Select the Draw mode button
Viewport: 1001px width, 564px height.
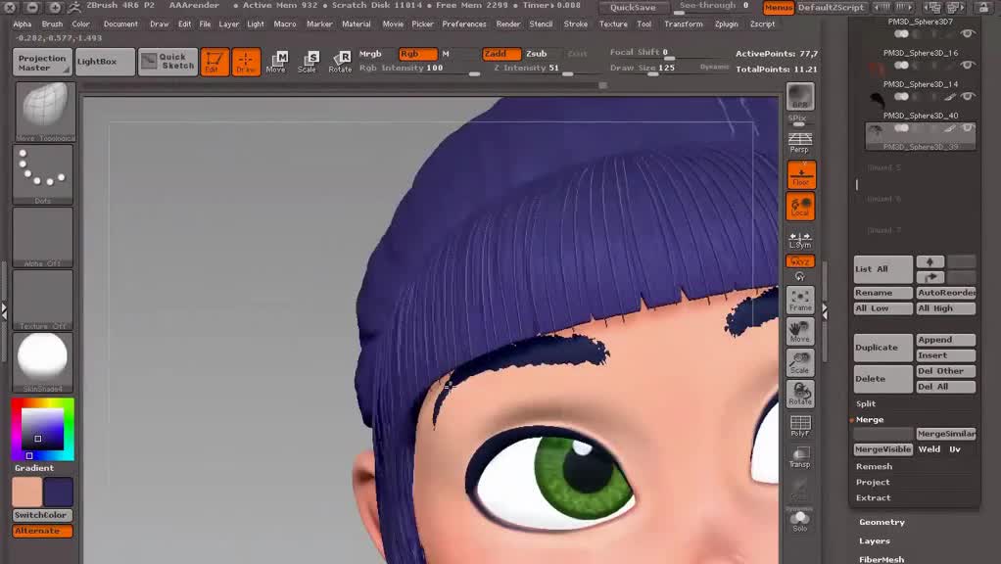(x=246, y=62)
